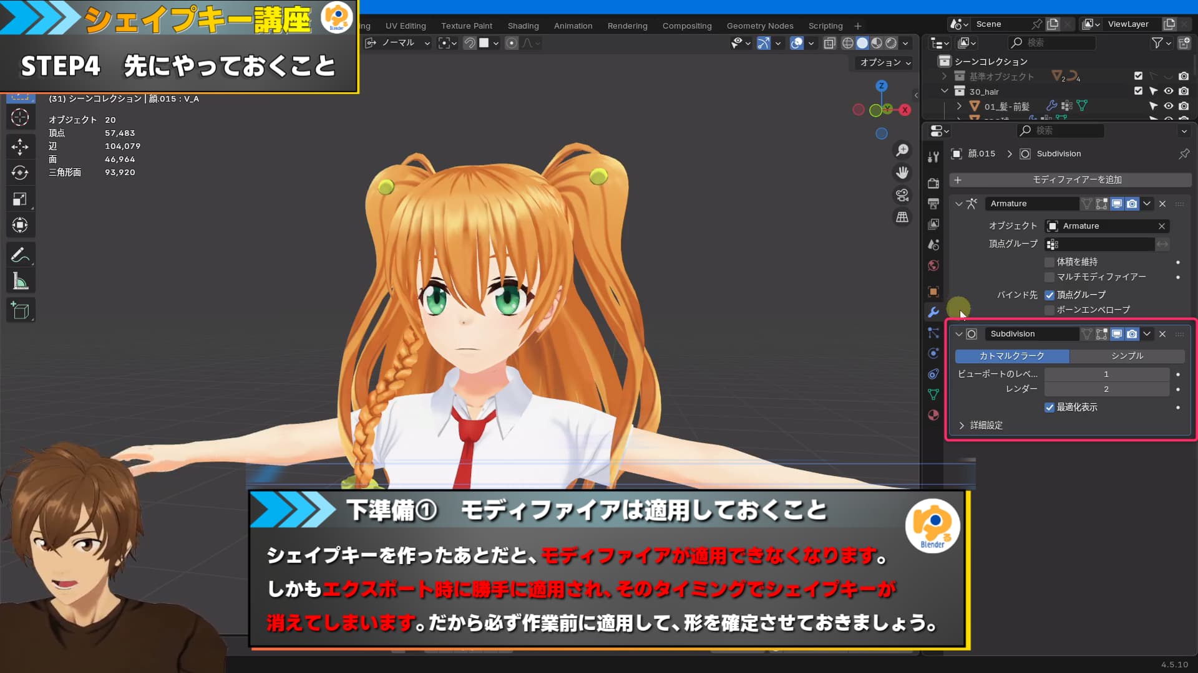Hide 30_hair collection with eye icon

click(x=1169, y=91)
